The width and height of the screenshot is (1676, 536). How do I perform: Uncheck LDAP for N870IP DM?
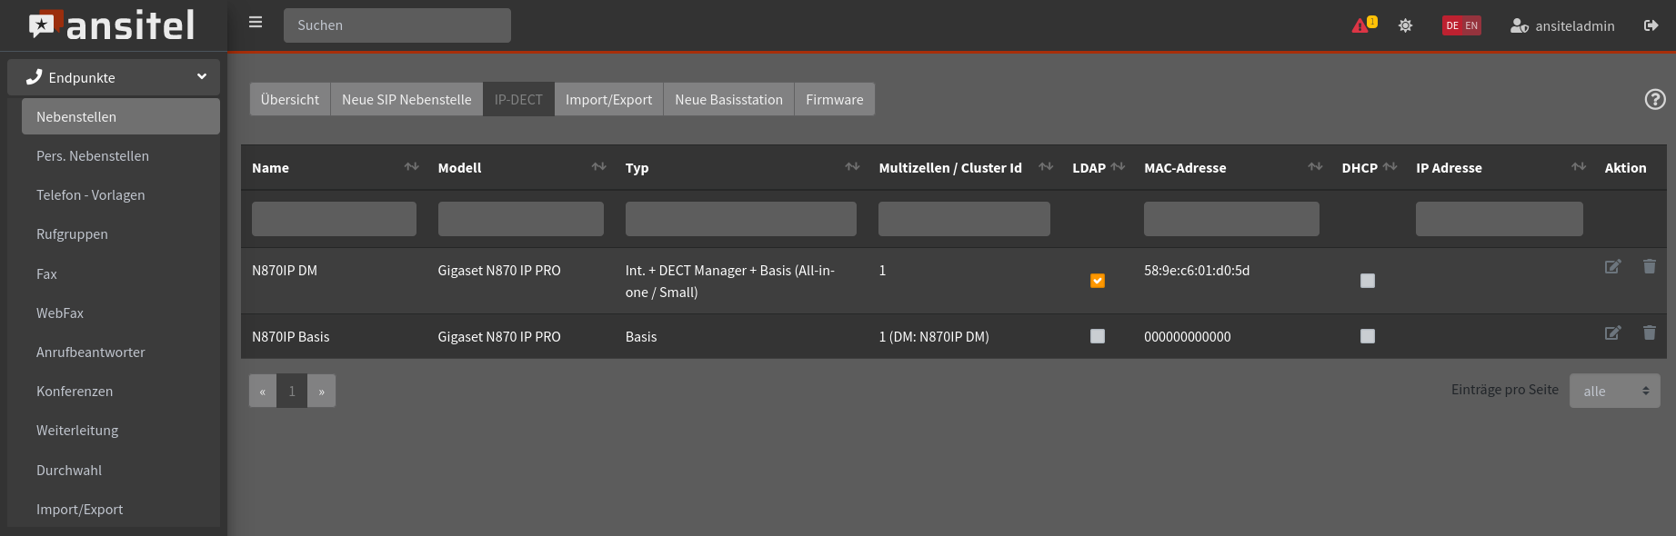[x=1098, y=281]
